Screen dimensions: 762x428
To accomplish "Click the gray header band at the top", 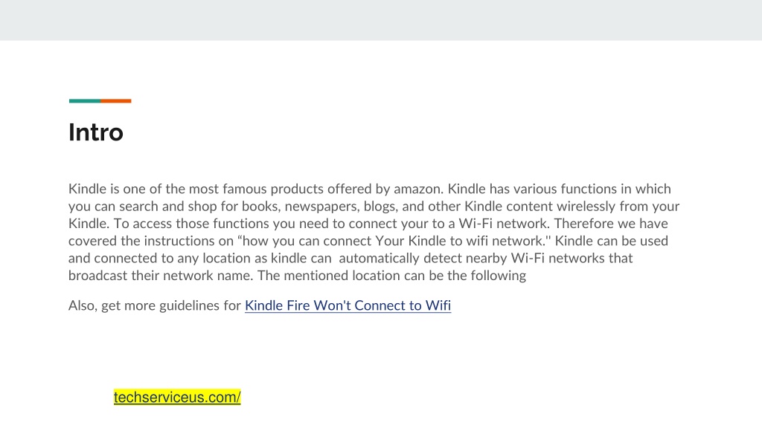I will tap(381, 20).
